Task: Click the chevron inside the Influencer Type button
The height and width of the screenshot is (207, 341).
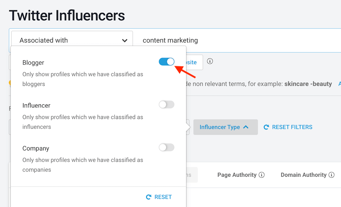Action: point(246,127)
